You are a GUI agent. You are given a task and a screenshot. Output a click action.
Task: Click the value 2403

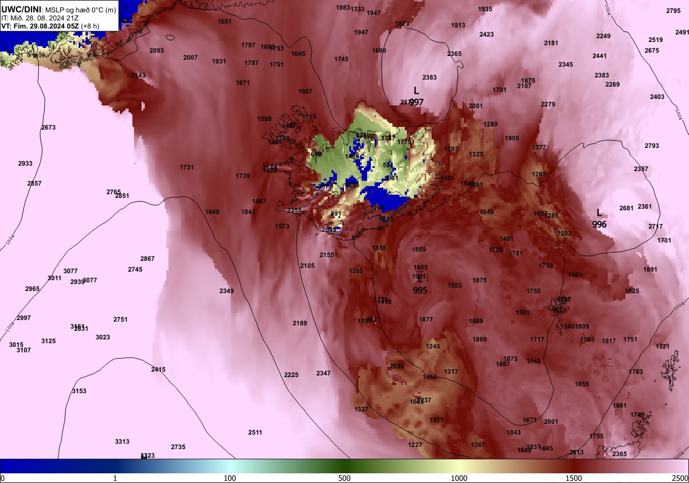657,97
